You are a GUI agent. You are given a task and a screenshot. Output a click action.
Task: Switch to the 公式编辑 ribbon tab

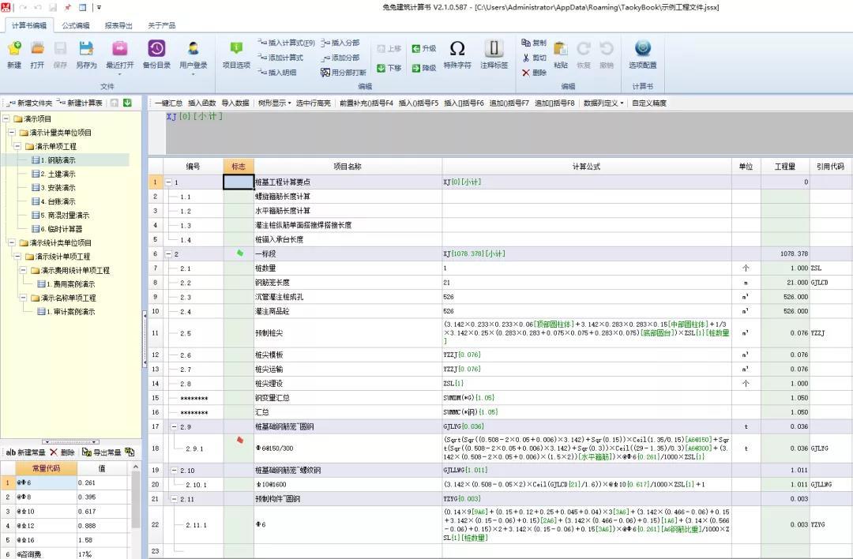(76, 25)
